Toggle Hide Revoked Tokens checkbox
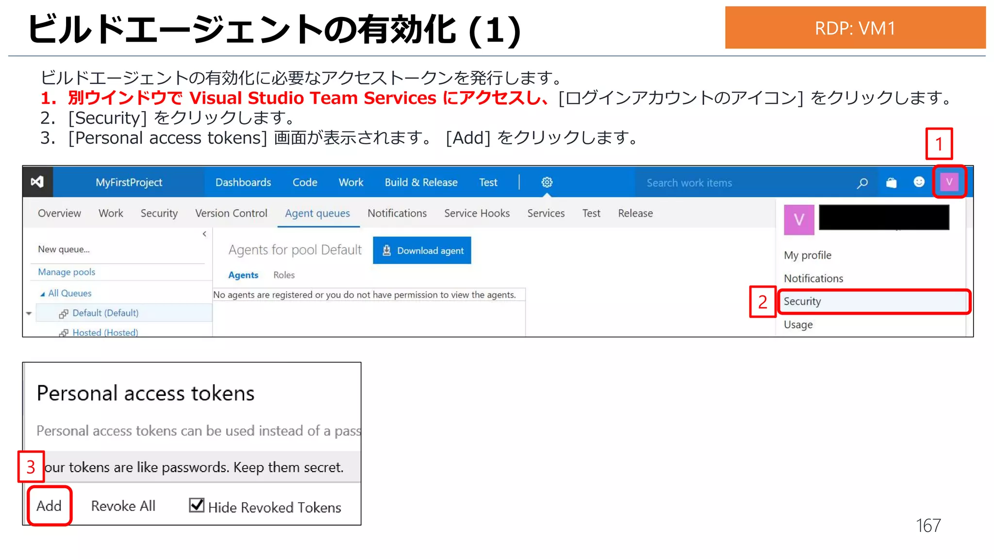994x559 pixels. [x=197, y=505]
